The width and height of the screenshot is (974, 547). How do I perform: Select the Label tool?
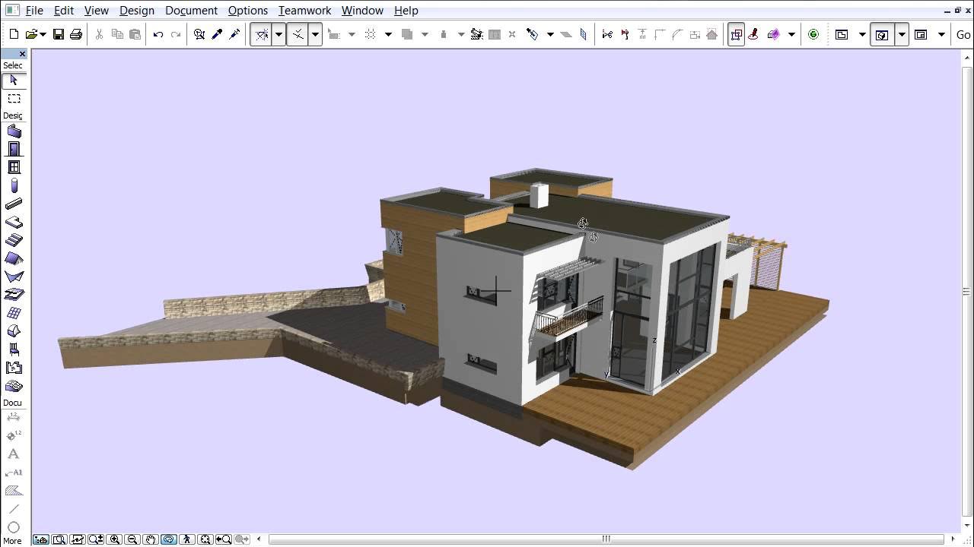(14, 473)
